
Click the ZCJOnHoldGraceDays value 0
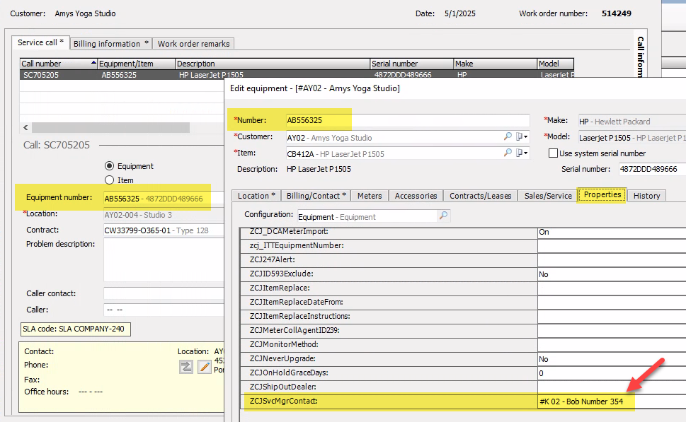(612, 373)
